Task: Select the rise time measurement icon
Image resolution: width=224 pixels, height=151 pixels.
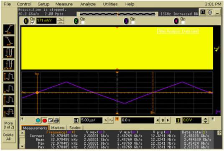Action: (9, 29)
